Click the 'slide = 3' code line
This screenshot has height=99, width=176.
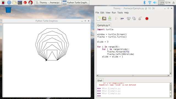click(x=103, y=42)
